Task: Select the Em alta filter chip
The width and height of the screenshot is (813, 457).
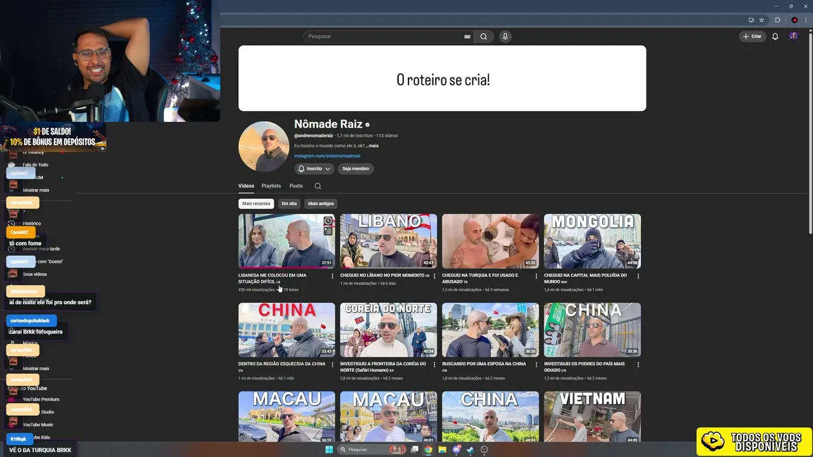Action: pyautogui.click(x=289, y=204)
